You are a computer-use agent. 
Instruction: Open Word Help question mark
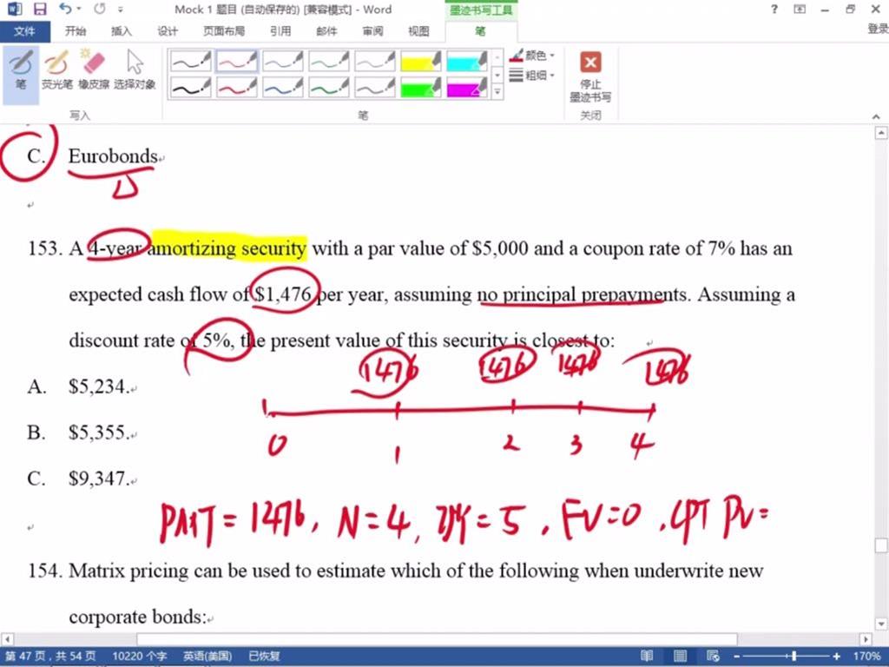click(x=774, y=9)
